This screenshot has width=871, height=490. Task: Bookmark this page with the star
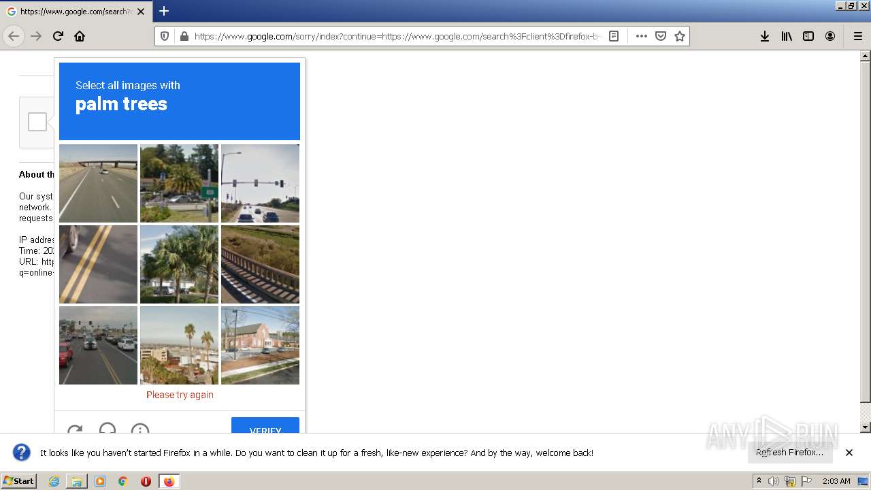point(679,36)
